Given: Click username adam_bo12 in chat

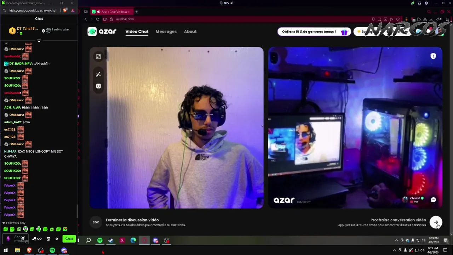Looking at the screenshot, I should point(13,122).
